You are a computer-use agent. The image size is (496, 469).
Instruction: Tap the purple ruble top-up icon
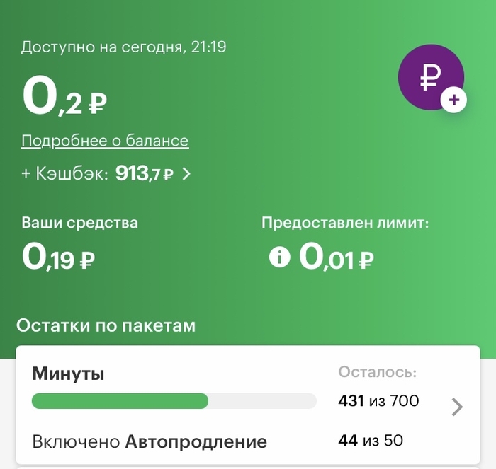pyautogui.click(x=429, y=77)
